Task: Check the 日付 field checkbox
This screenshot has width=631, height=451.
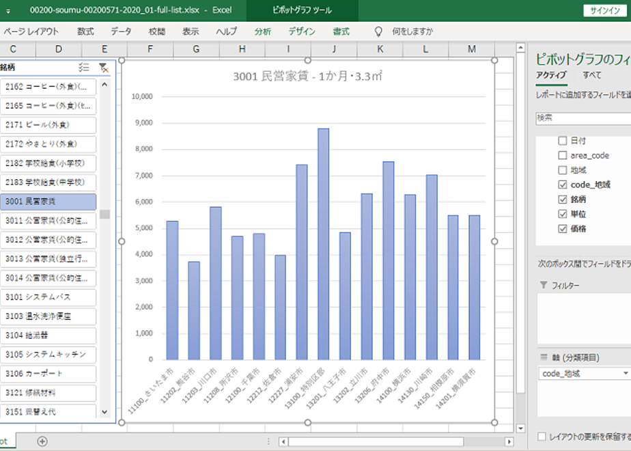Action: 563,141
